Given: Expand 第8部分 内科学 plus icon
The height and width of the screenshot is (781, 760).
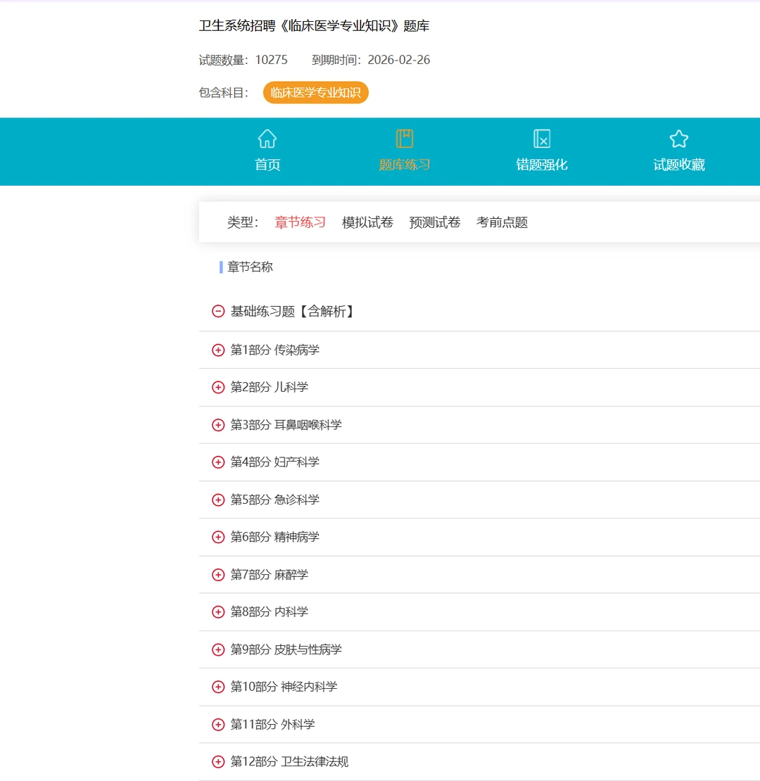Looking at the screenshot, I should point(218,611).
